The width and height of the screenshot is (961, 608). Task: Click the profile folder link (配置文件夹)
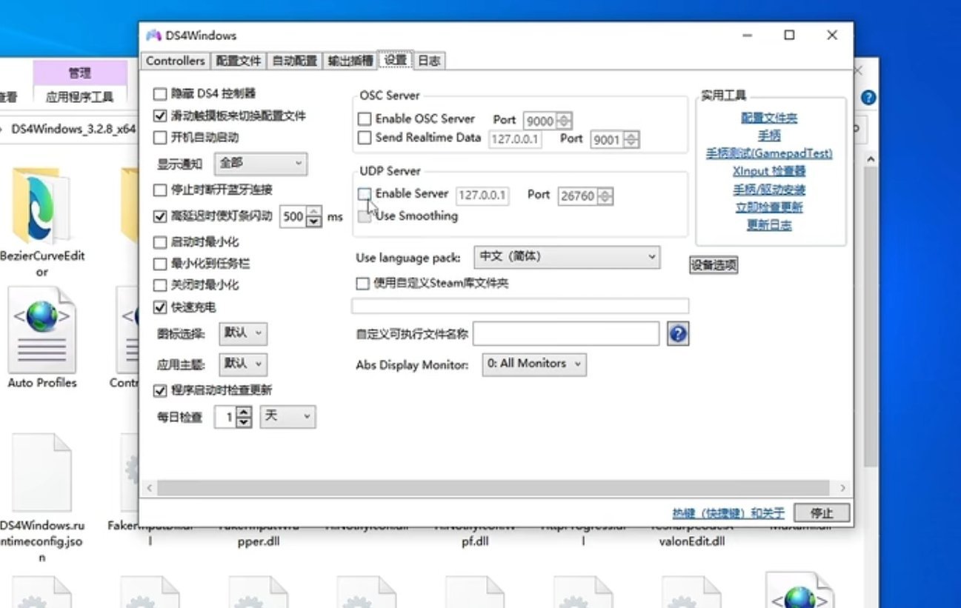point(769,118)
